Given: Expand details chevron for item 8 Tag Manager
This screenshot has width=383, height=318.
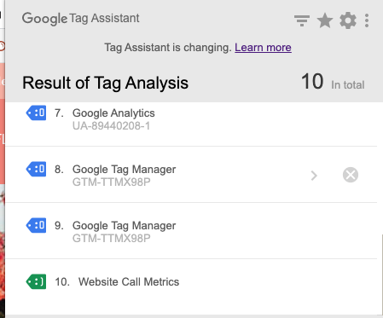Looking at the screenshot, I should [314, 176].
